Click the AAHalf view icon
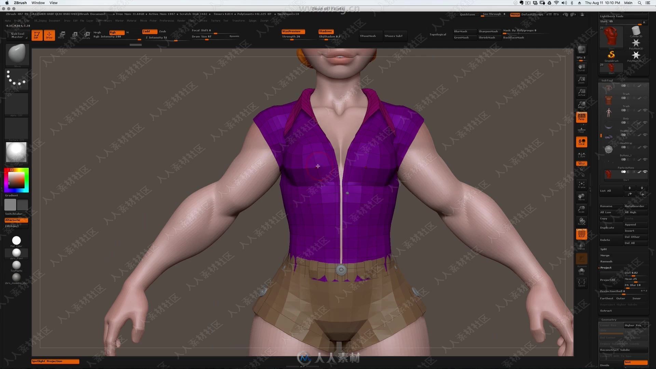 [x=582, y=105]
